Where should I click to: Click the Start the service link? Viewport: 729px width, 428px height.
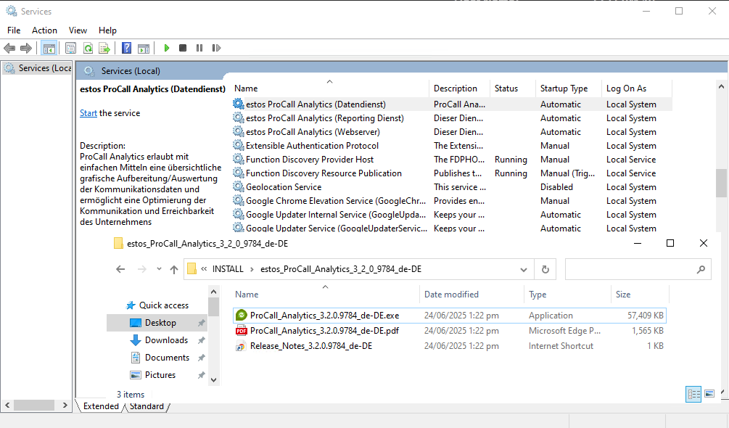pyautogui.click(x=88, y=113)
